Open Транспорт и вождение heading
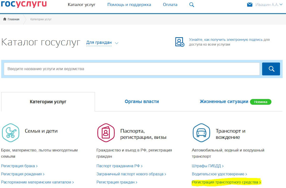This screenshot has width=286, height=188. point(230,134)
